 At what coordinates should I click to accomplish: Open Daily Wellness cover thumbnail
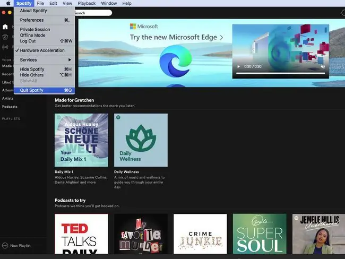point(141,140)
